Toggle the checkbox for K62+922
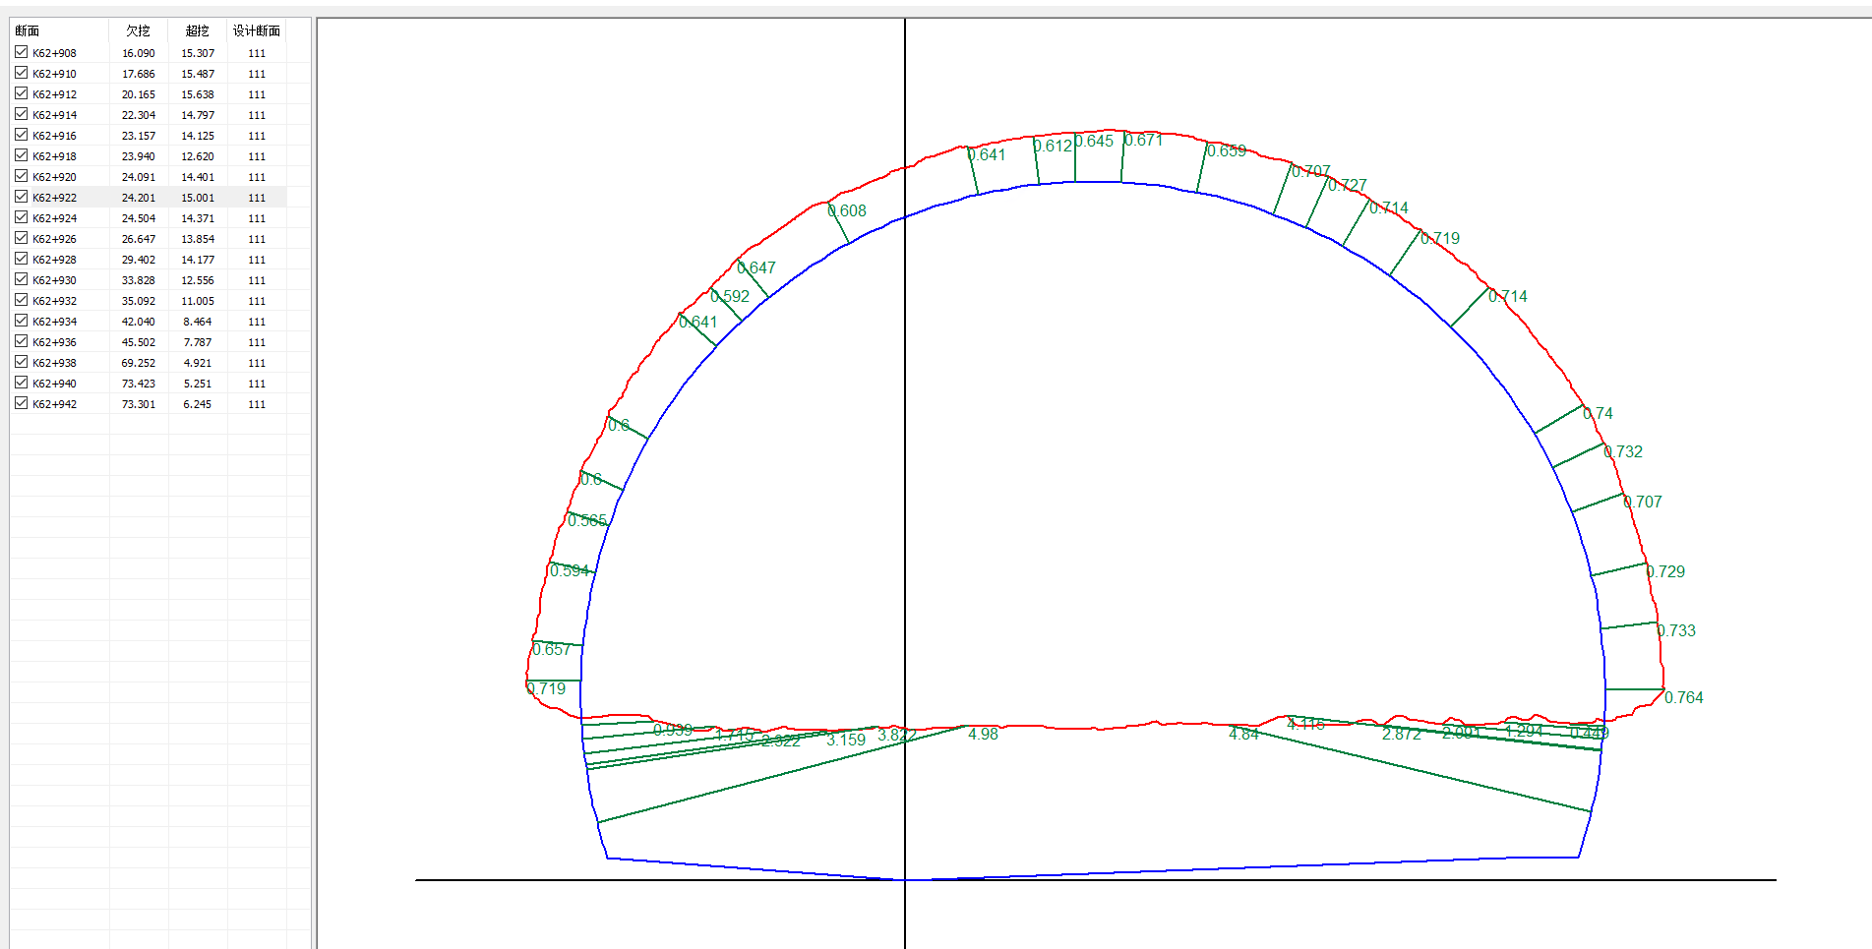 coord(22,197)
